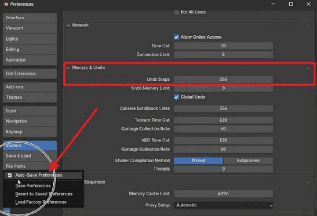This screenshot has width=317, height=216.
Task: Open the Editing preferences tab
Action: tap(30, 49)
